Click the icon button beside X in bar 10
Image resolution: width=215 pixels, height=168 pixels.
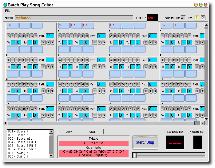(x=99, y=67)
